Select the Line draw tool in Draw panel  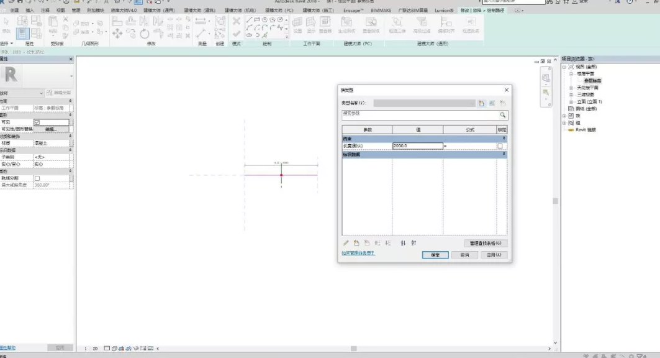tap(249, 20)
